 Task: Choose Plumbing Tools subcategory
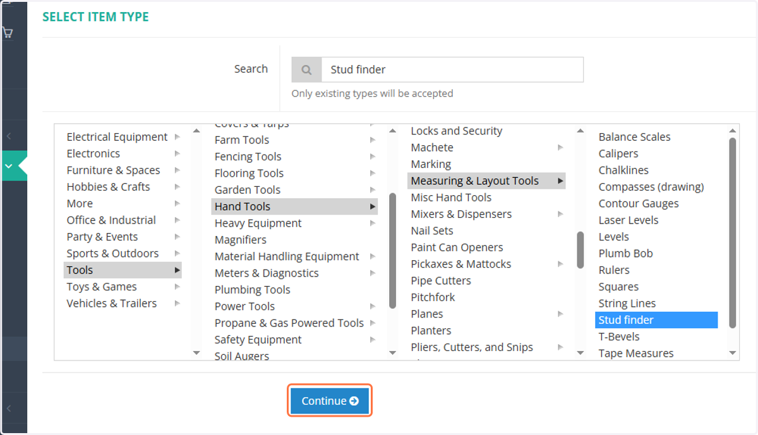pos(252,290)
